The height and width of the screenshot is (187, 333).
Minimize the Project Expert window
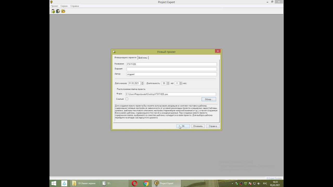(x=267, y=2)
